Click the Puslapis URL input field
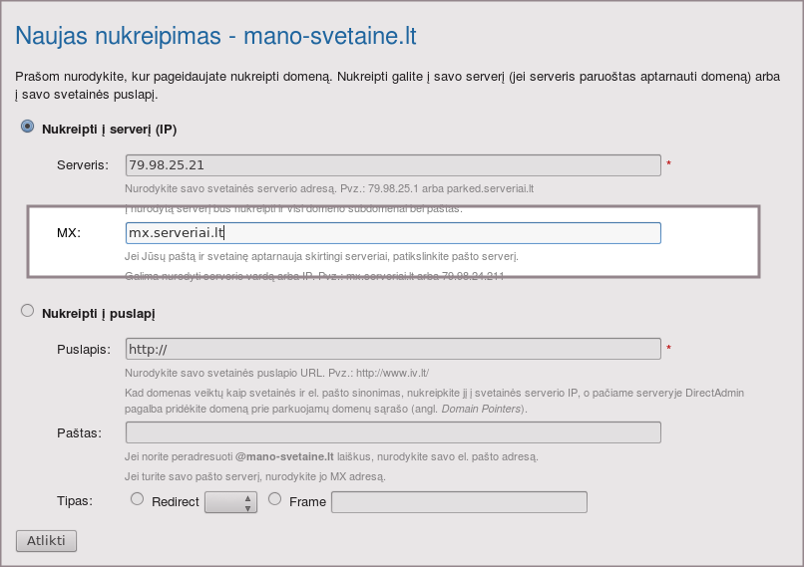Viewport: 804px width, 567px height. click(x=393, y=349)
